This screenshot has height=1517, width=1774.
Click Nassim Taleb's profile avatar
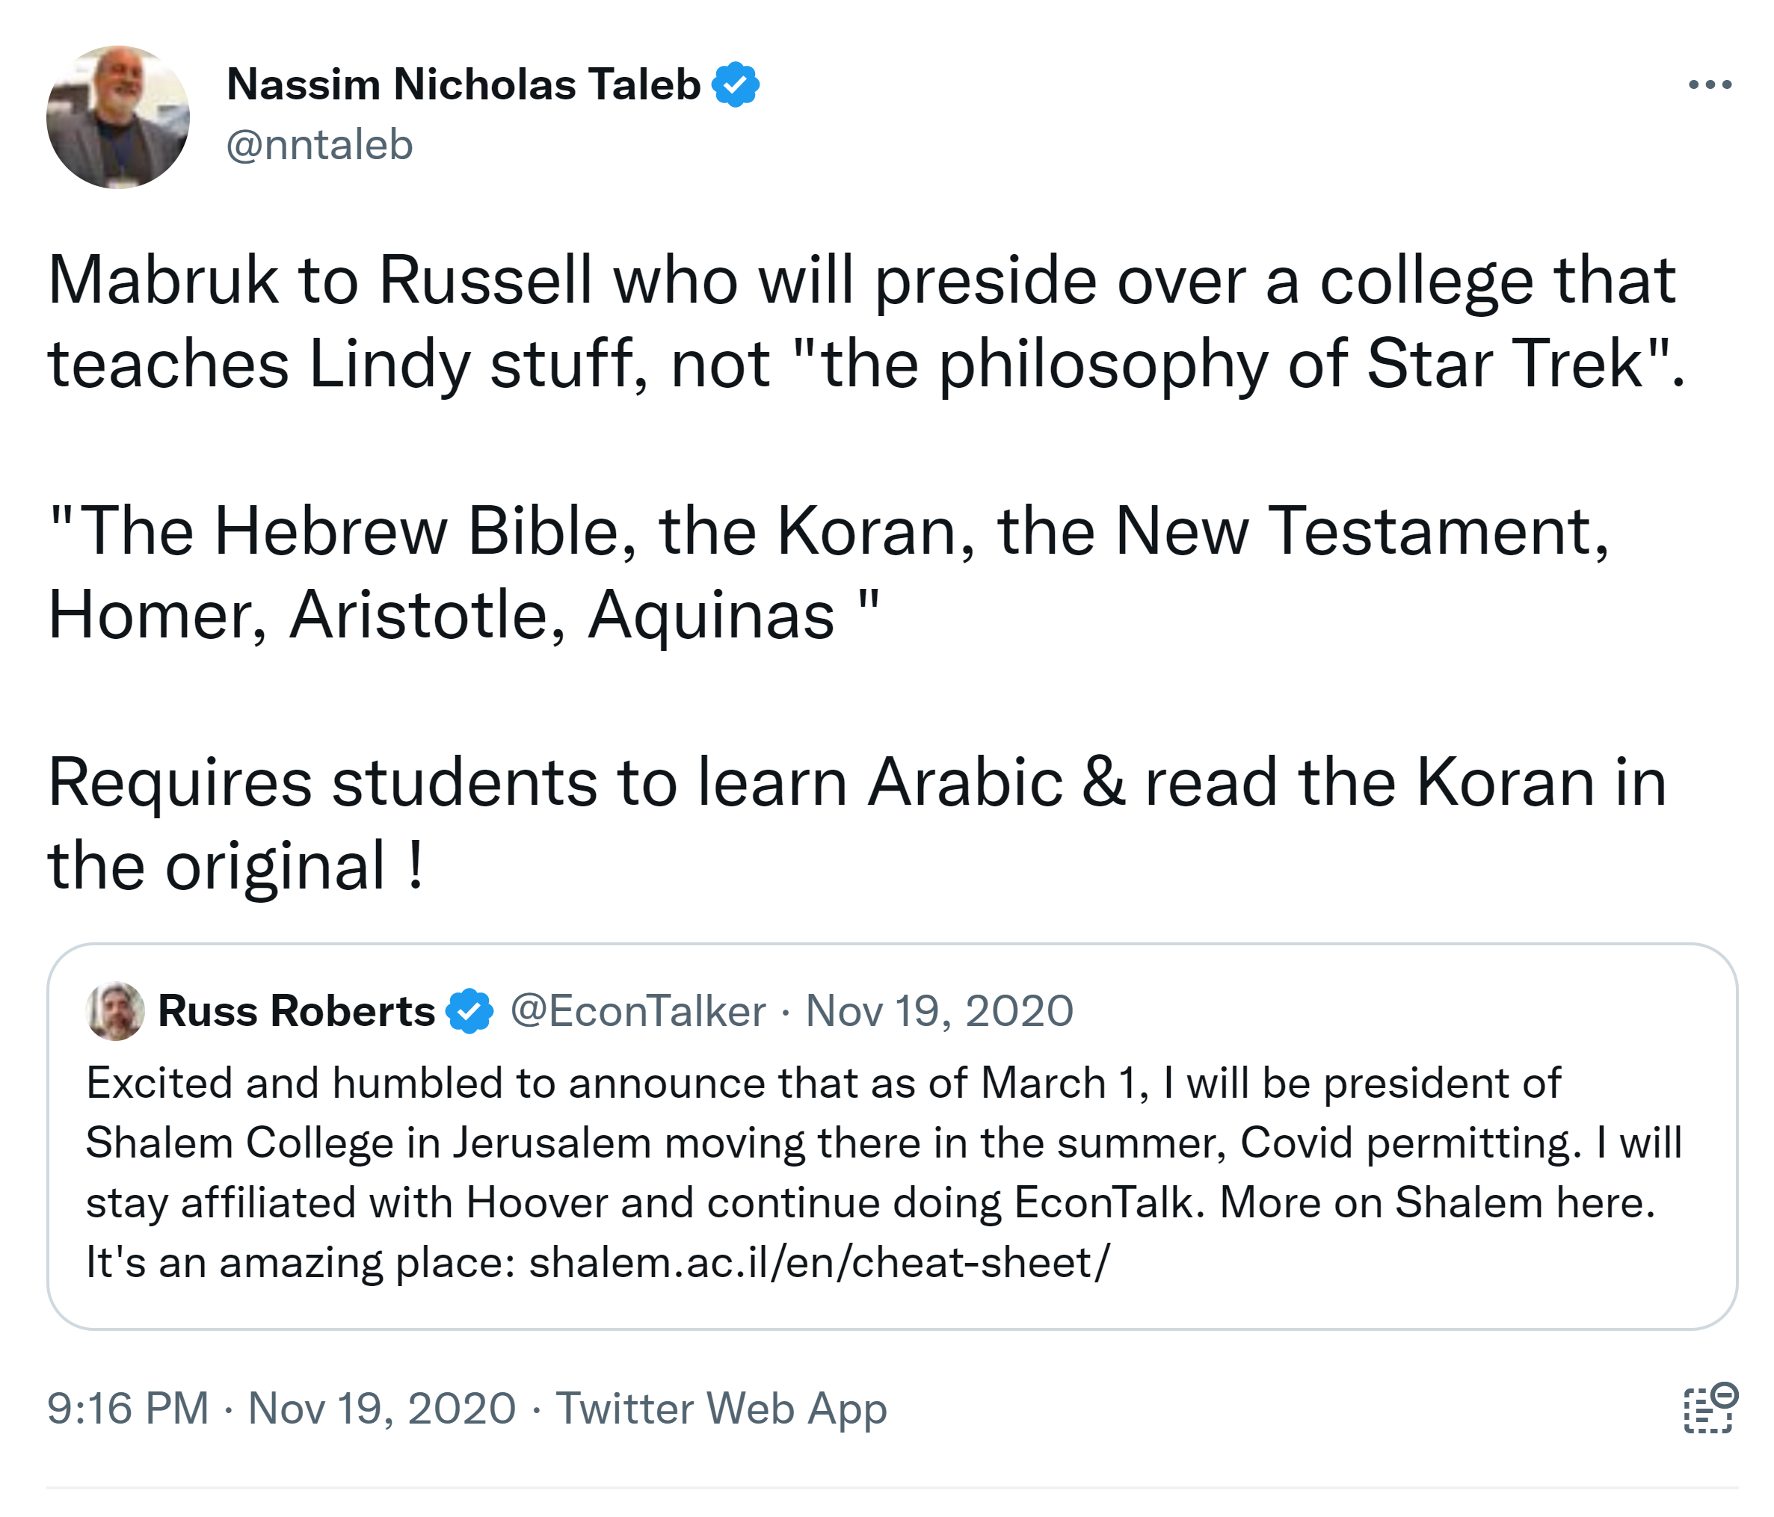pos(117,117)
